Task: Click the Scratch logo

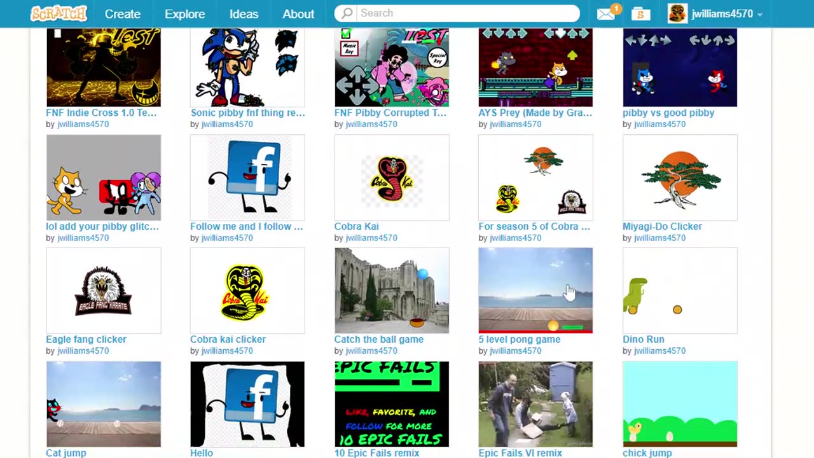Action: (59, 13)
